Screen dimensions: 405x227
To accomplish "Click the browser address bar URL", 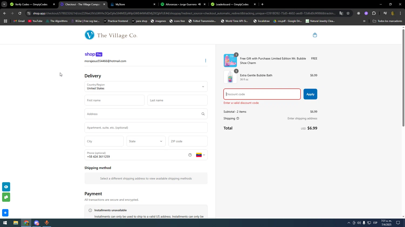I will tap(184, 13).
